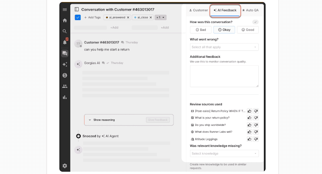322x174 pixels.
Task: Click the 'can you help me start a return' message
Action: tap(107, 49)
